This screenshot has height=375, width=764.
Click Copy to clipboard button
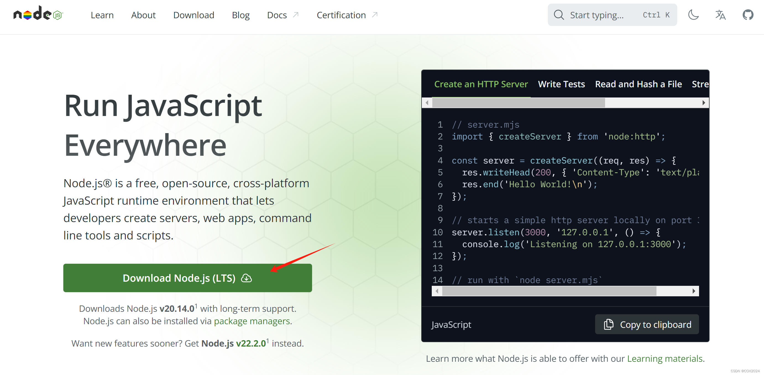647,324
